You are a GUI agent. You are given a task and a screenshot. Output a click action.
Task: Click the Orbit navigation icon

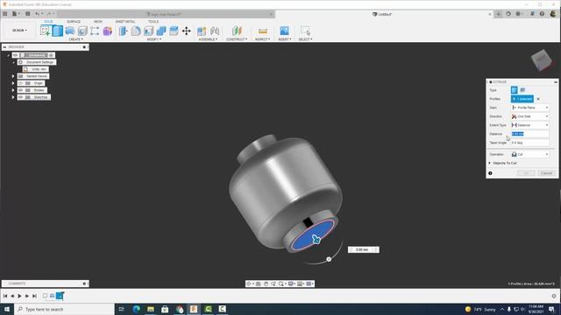(x=248, y=283)
